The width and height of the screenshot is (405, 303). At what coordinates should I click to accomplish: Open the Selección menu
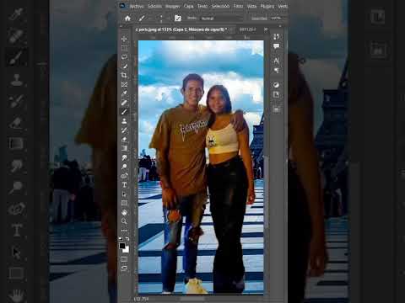220,6
